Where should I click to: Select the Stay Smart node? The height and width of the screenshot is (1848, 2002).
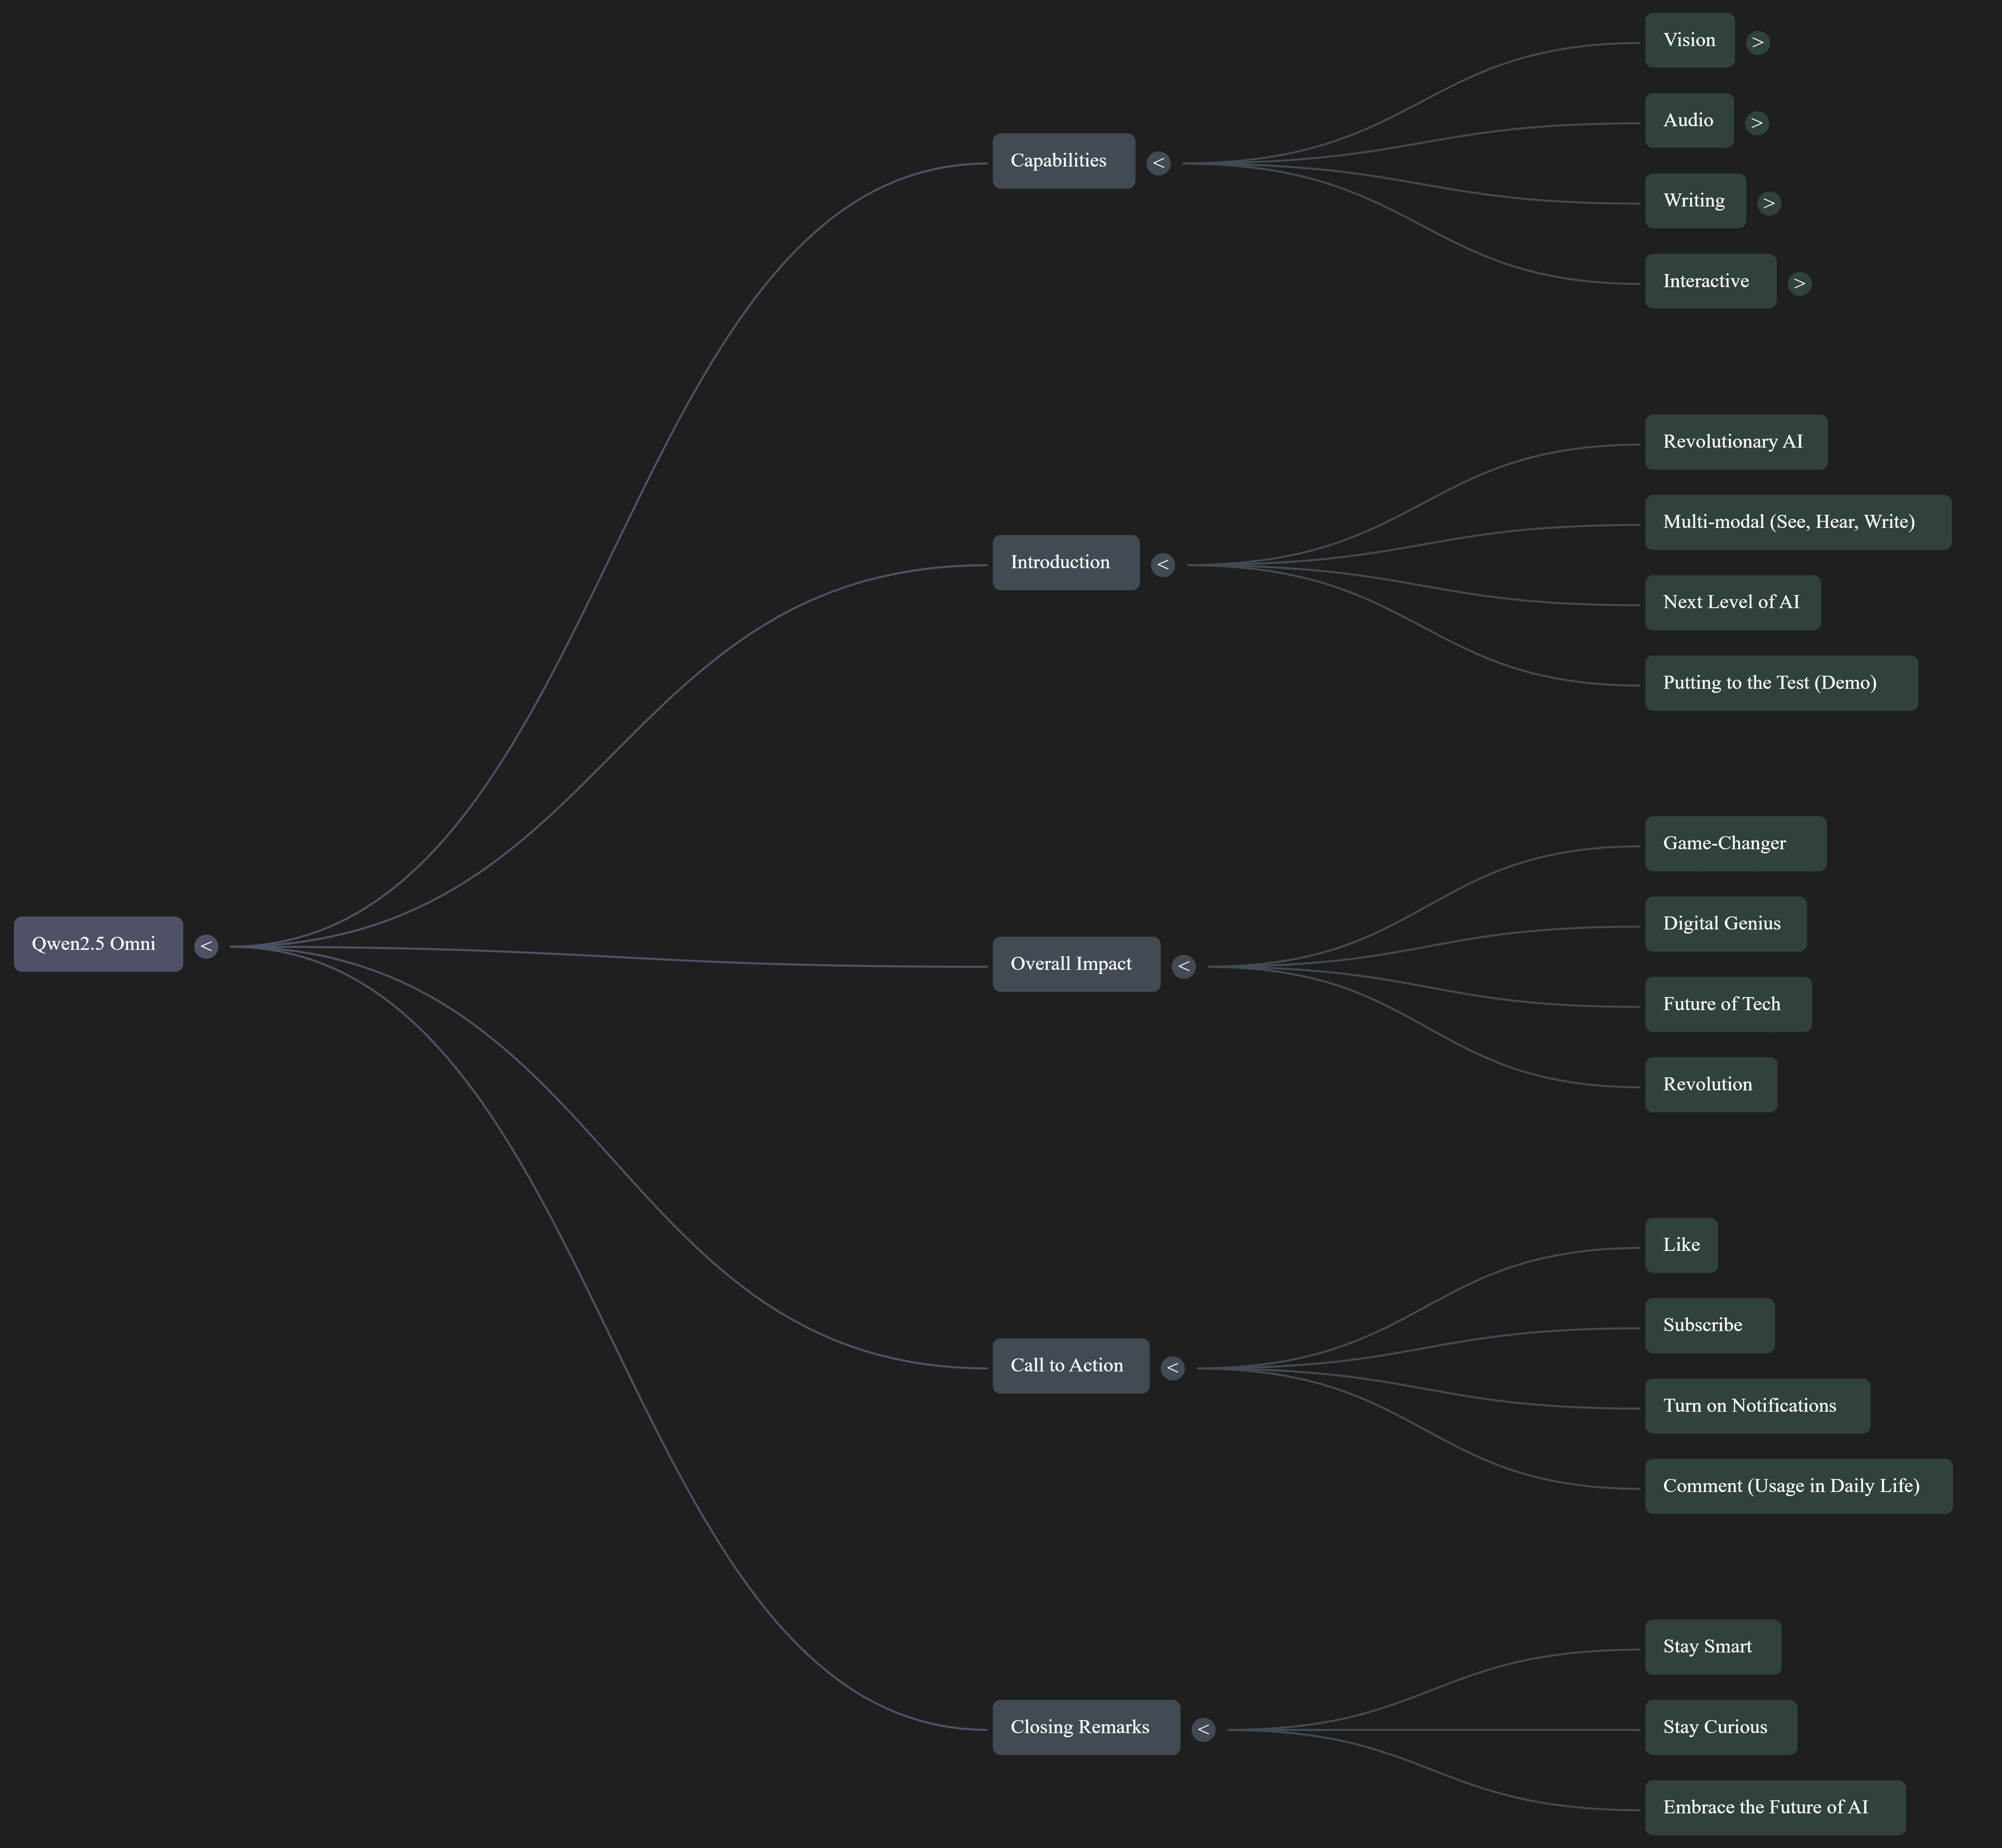(x=1713, y=1647)
